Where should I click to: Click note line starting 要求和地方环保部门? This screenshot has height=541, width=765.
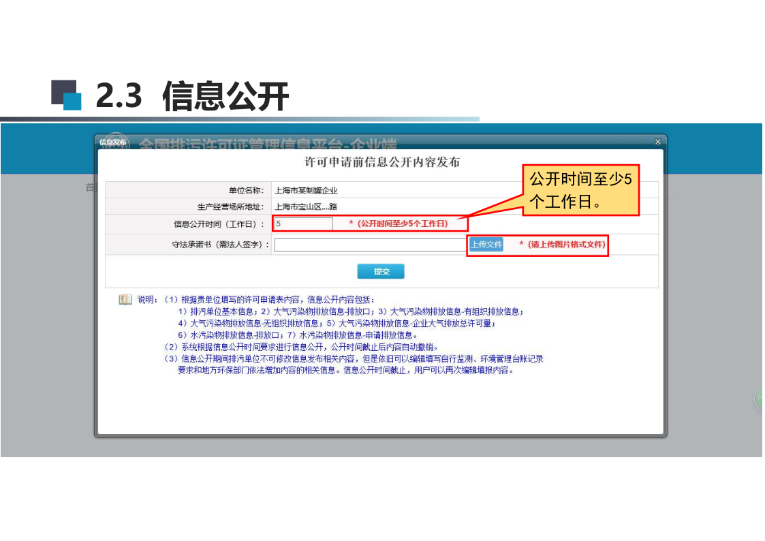(345, 370)
